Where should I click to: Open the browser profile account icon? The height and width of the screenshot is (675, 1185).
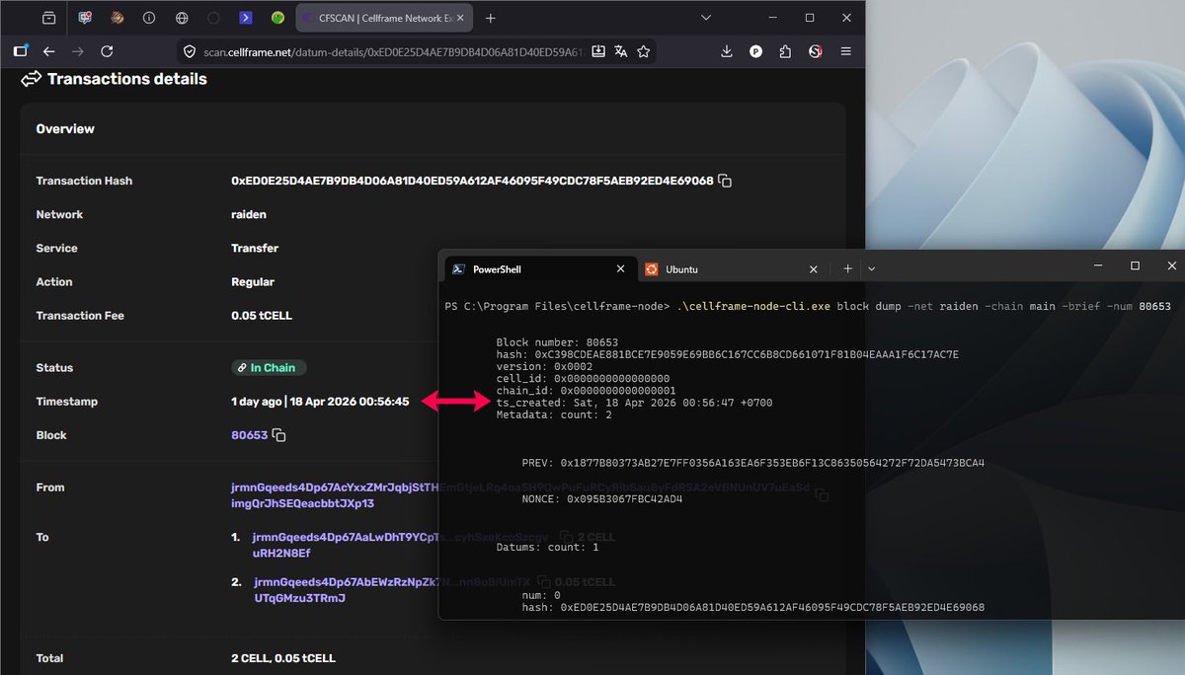pos(756,51)
